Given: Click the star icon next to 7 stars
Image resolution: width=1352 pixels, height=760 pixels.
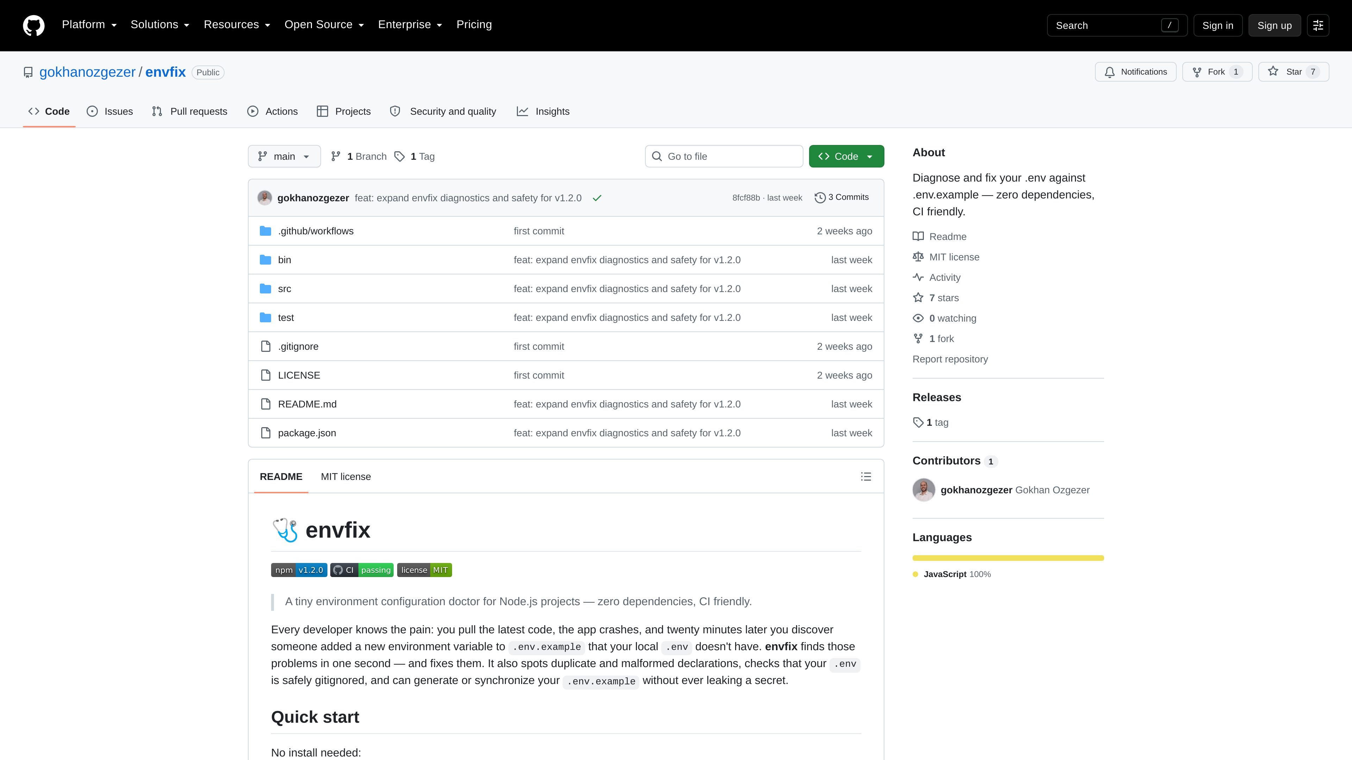Looking at the screenshot, I should [x=918, y=298].
